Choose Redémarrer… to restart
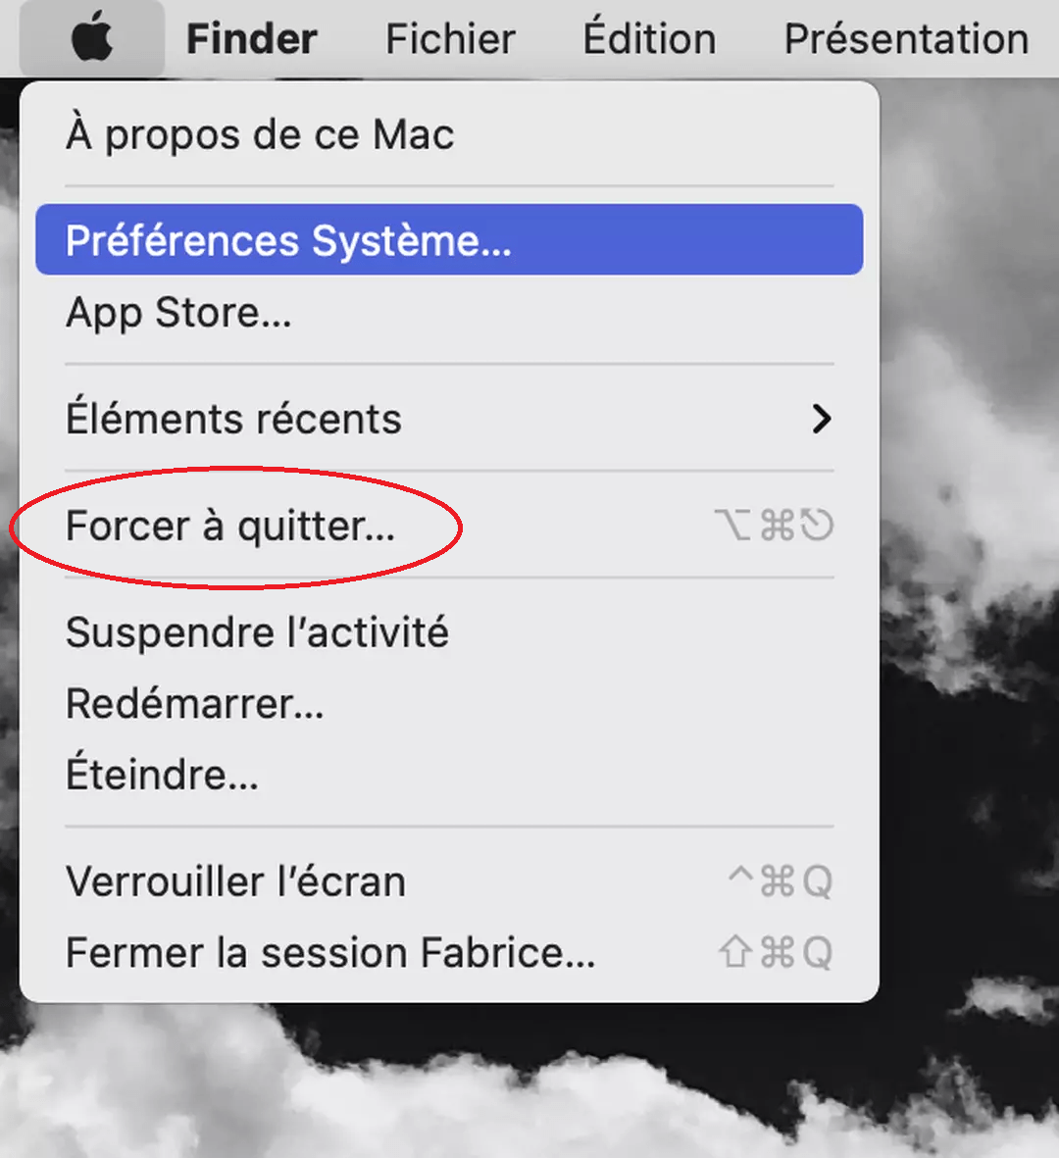 pyautogui.click(x=449, y=704)
